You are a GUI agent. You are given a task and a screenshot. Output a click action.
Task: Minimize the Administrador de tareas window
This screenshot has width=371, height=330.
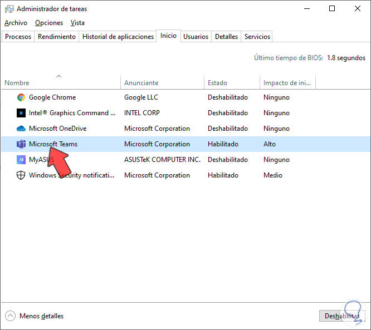click(x=307, y=8)
